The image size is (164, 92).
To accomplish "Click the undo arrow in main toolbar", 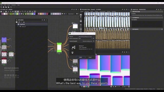I will [11, 7].
